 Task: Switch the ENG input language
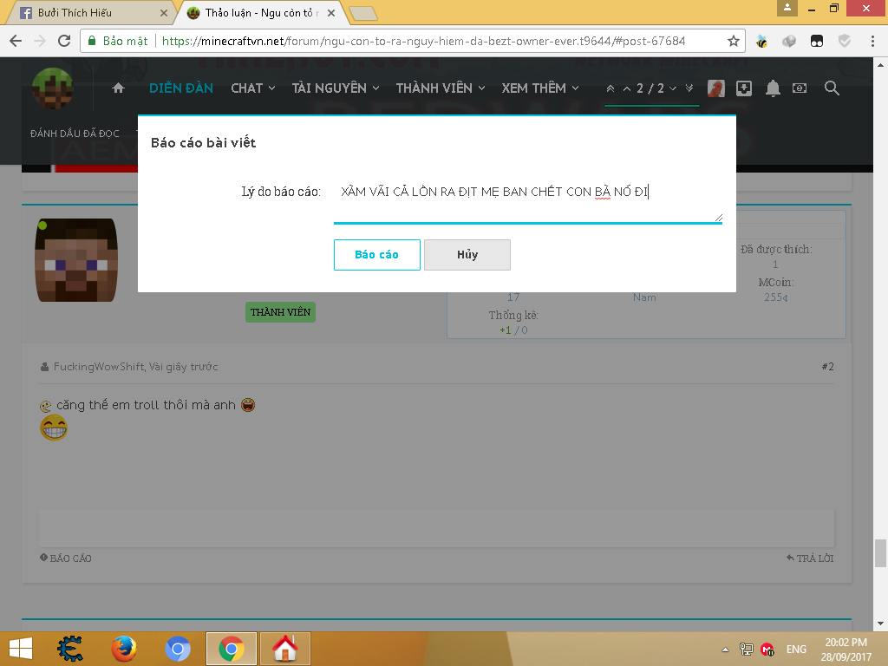(796, 649)
